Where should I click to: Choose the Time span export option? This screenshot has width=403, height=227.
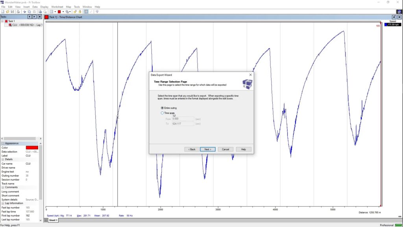(x=162, y=113)
